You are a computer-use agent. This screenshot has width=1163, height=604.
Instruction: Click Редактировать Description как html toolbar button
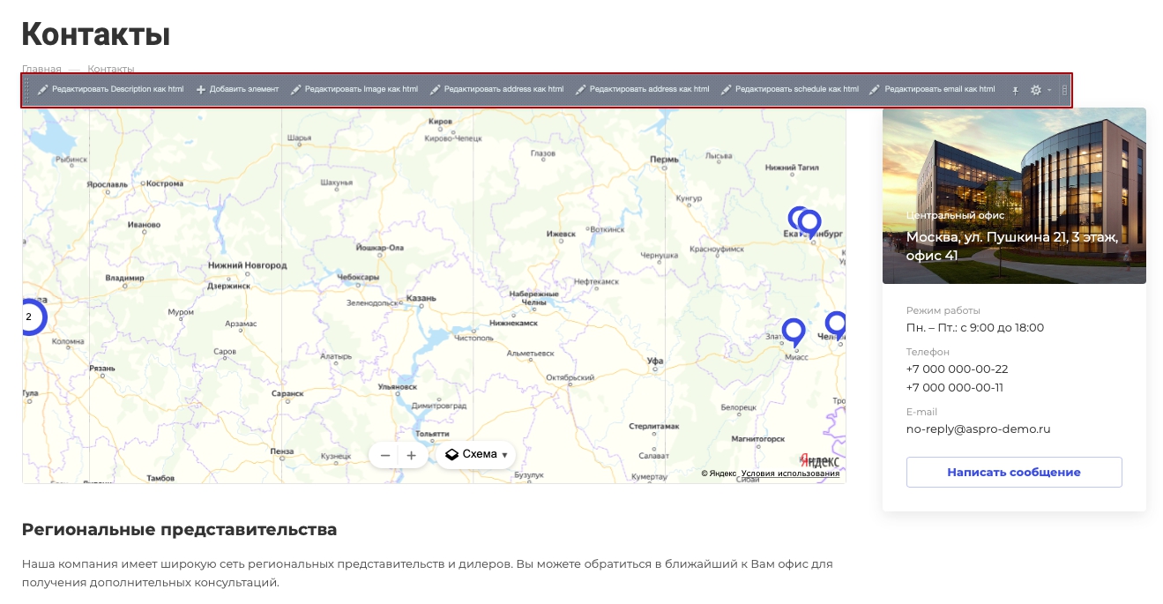(111, 89)
